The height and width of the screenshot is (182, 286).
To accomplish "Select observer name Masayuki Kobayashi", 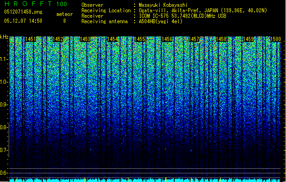I will pos(163,5).
